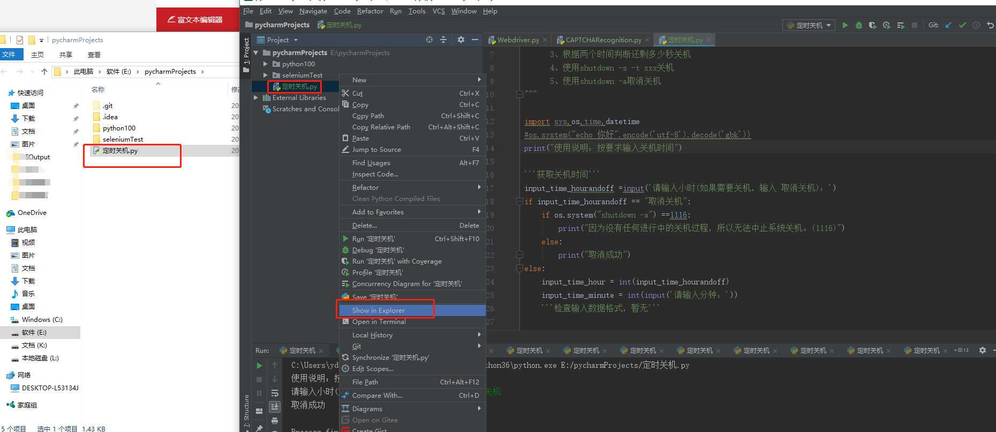Open the Navigate menu in the menu bar

click(x=313, y=11)
